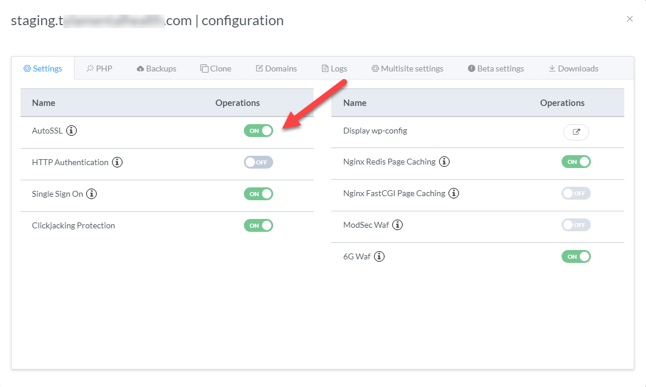Viewport: 646px width, 387px height.
Task: Click the HTTP Authentication info icon
Action: (117, 162)
